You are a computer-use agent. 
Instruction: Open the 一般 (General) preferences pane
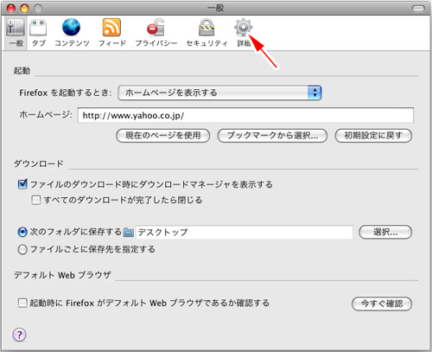tap(16, 33)
